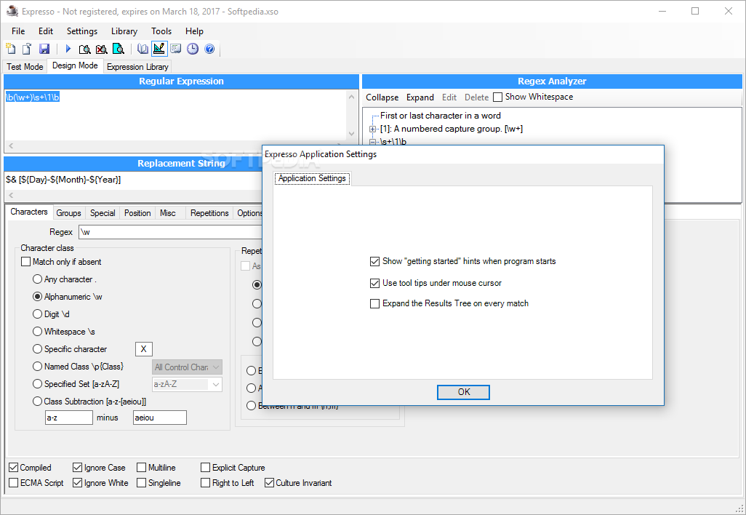Click the X specific character button
Screen dimensions: 746x515
pyautogui.click(x=144, y=349)
